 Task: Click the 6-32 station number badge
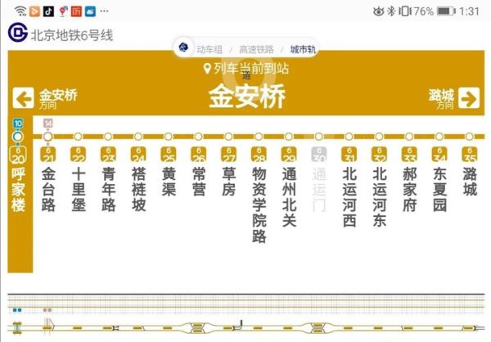[379, 155]
